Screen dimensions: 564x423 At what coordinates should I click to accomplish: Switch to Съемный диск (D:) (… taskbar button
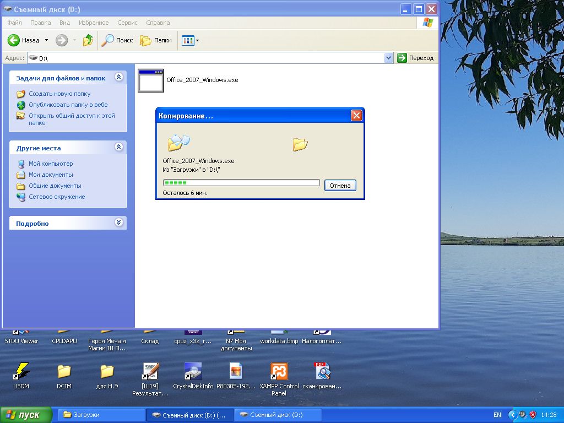(x=190, y=415)
